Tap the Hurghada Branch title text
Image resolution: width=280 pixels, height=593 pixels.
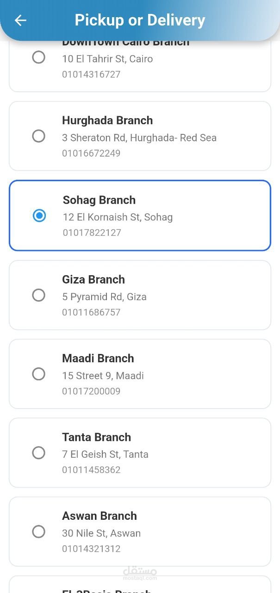[107, 120]
